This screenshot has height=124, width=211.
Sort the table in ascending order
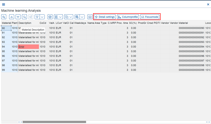click(11, 17)
